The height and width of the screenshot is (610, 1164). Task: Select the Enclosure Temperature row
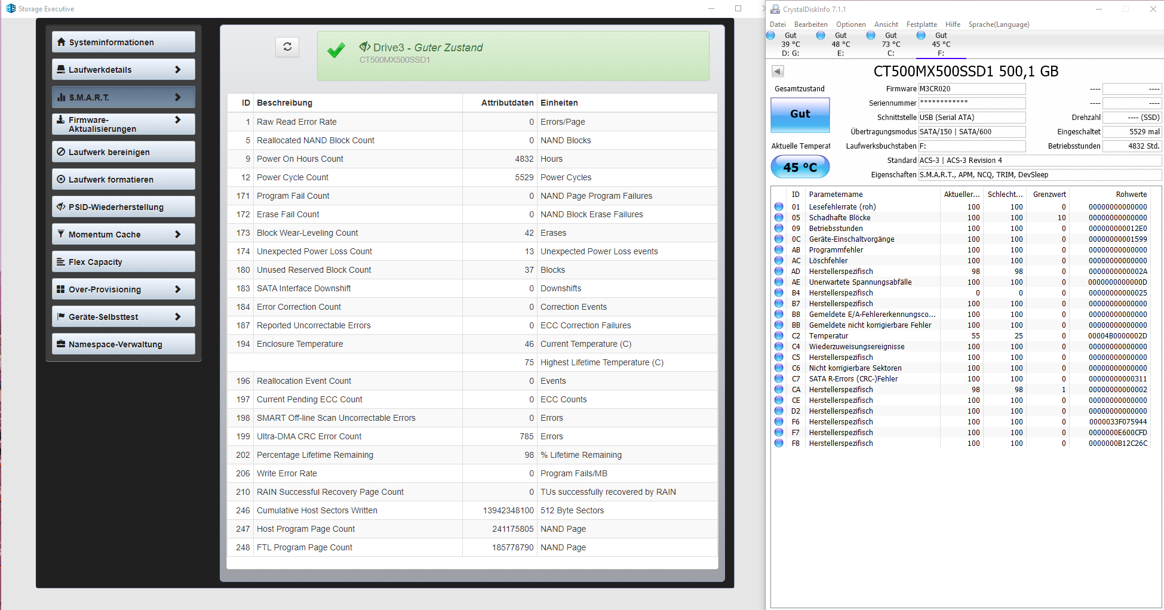click(x=472, y=344)
